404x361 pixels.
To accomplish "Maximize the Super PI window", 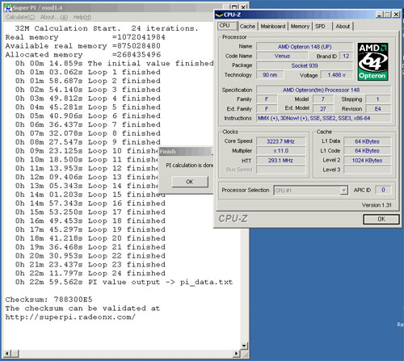I will click(x=234, y=7).
